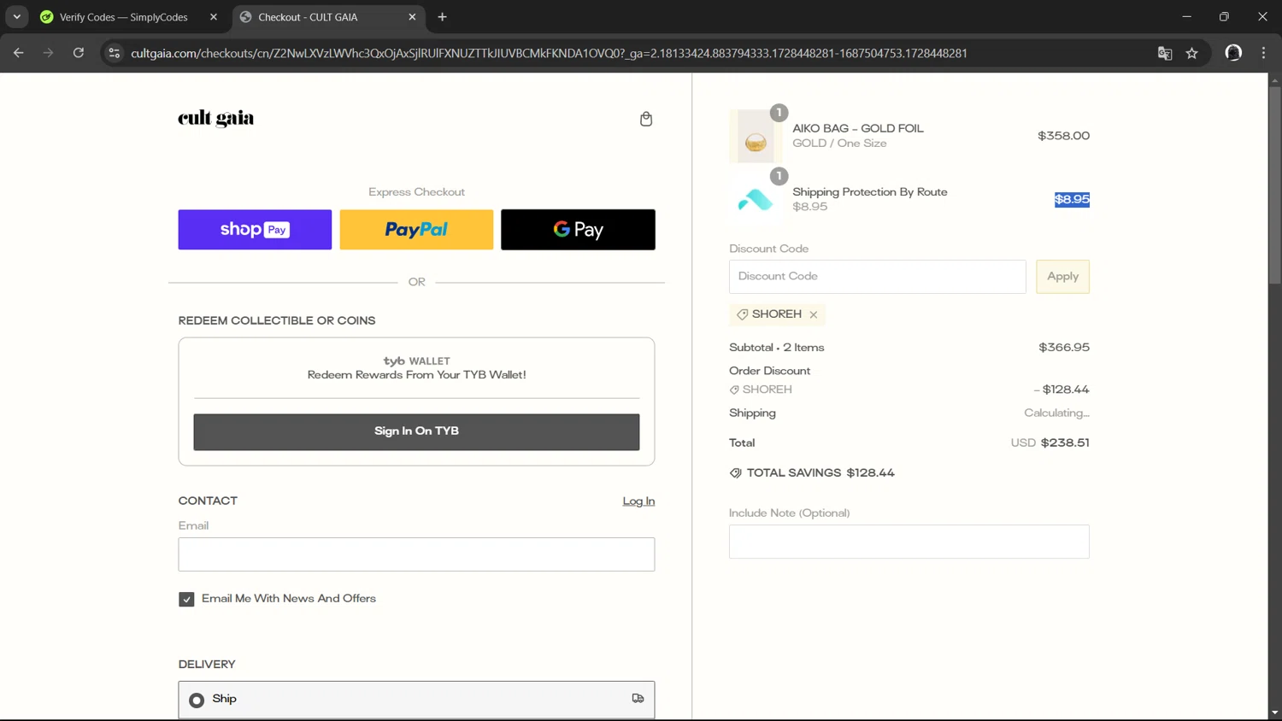Open a new browser tab
Screen dimensions: 1282x721
click(x=442, y=17)
